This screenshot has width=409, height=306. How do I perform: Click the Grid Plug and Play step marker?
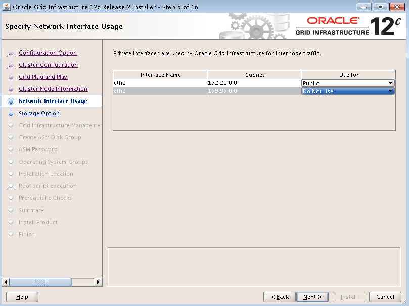pyautogui.click(x=11, y=77)
